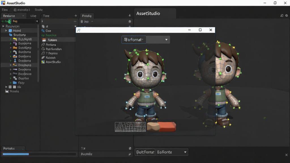This screenshot has height=163, width=290.
Task: Click the plus icon beside the Pmdig tab
Action: 130,16
